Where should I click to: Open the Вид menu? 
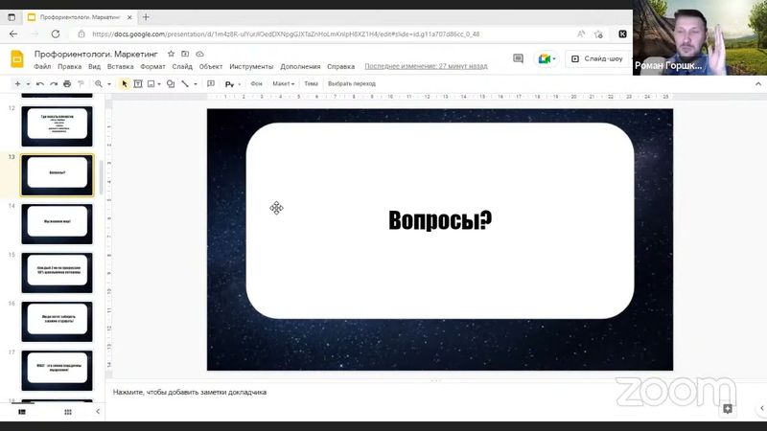tap(94, 66)
